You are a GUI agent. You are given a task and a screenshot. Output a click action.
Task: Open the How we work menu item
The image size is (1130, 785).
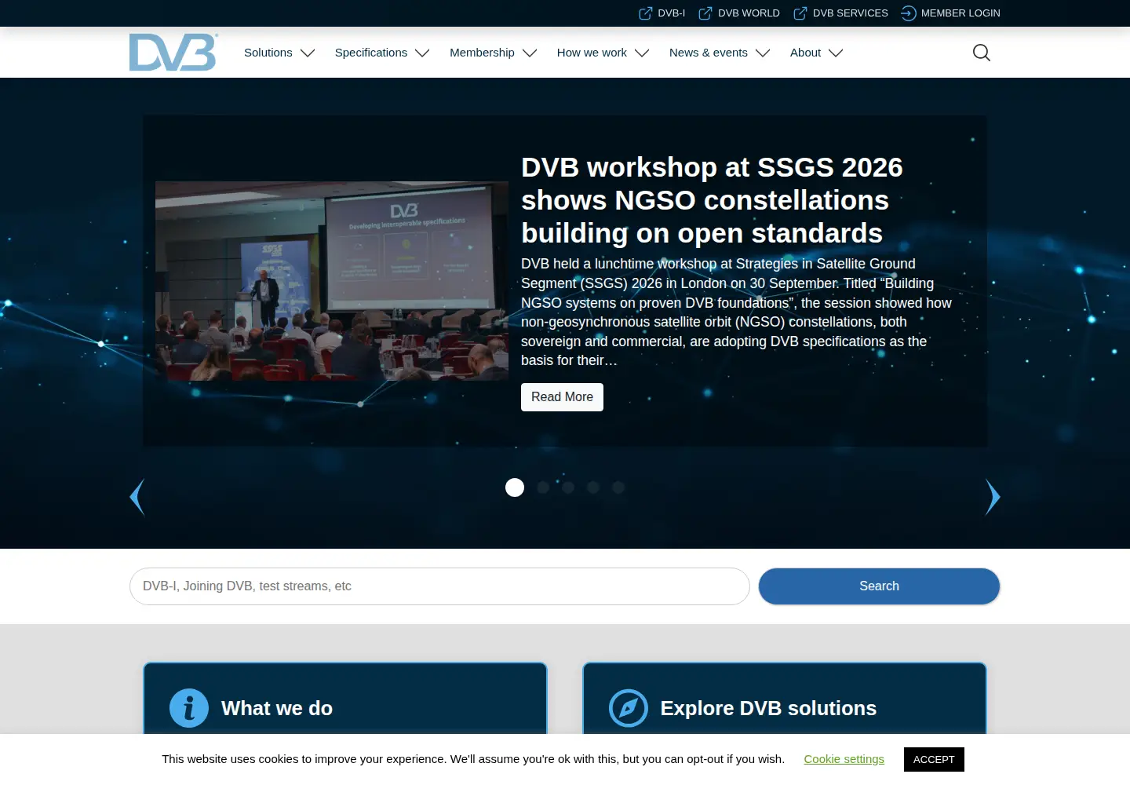(592, 53)
